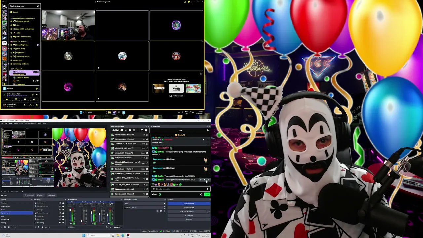Click Stop Streaming in OBS Controls

pos(189,203)
